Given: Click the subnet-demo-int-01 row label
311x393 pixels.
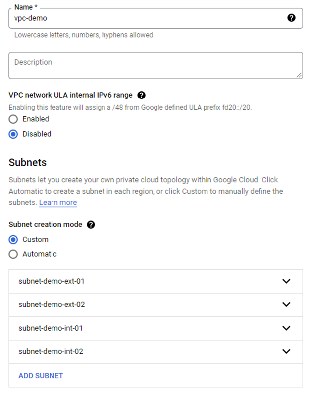Looking at the screenshot, I should (x=51, y=328).
